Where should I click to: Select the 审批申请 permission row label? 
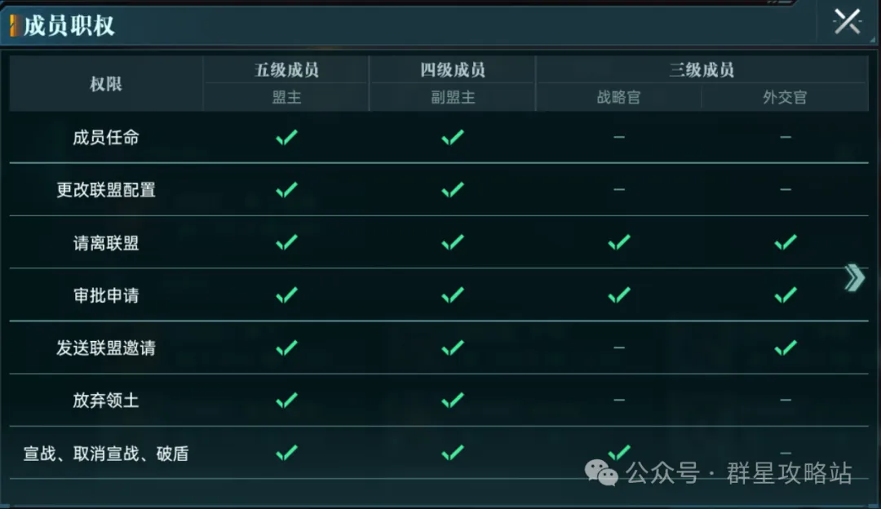click(x=105, y=295)
